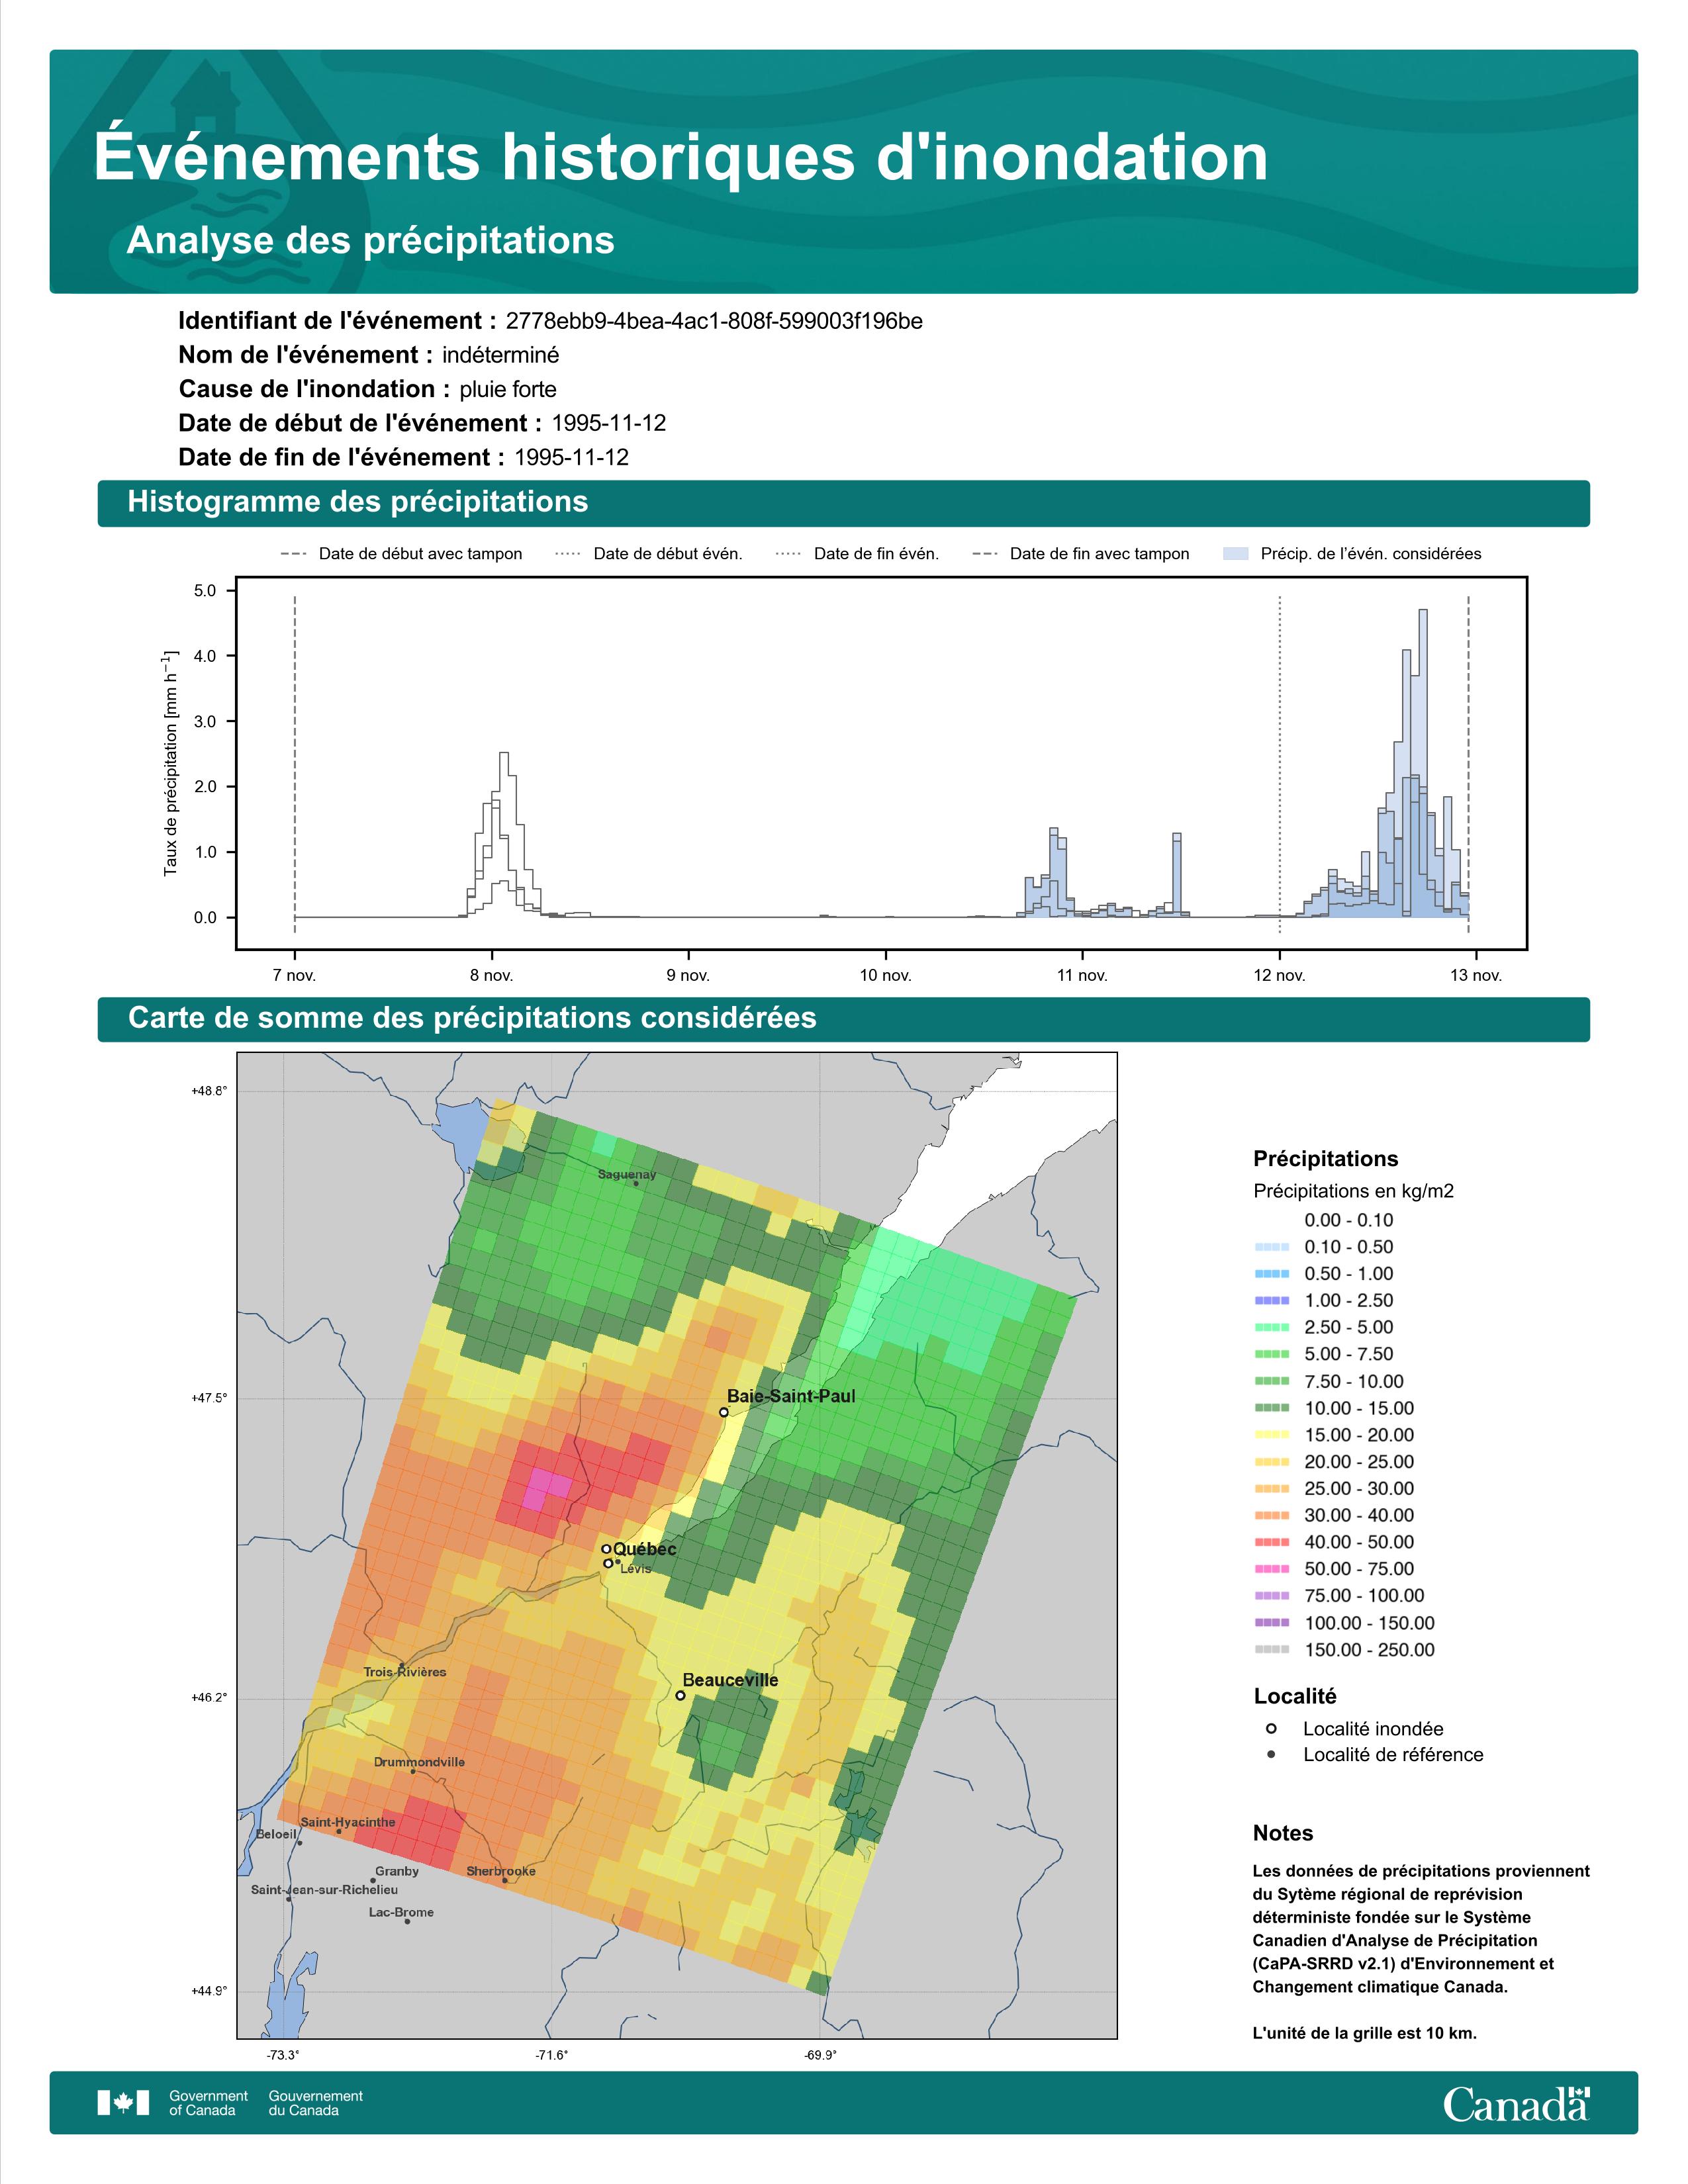The image size is (1688, 2184).
Task: Click the Saint-Hyacinthe label on the map
Action: [348, 1822]
